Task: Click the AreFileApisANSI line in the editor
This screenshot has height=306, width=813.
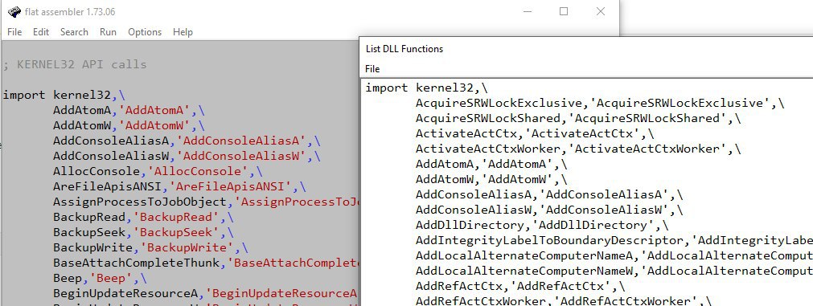Action: 179,187
